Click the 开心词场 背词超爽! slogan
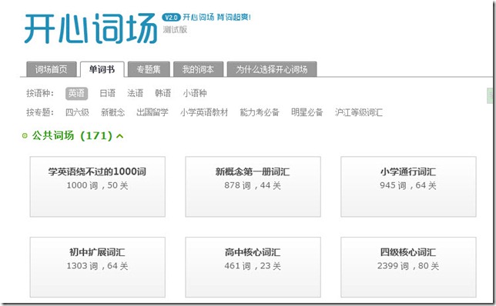The height and width of the screenshot is (306, 496). tap(216, 18)
